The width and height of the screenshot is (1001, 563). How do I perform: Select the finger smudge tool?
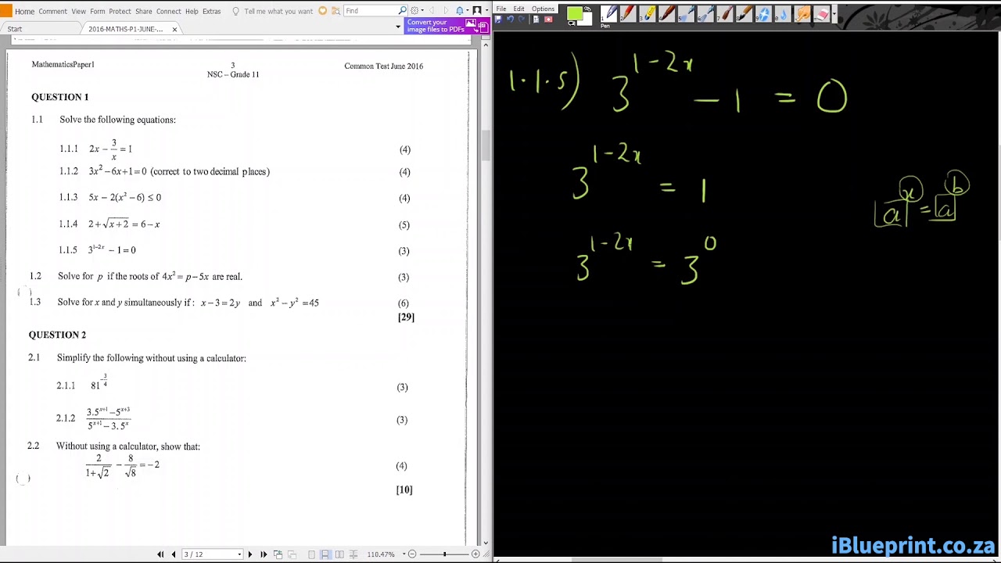(802, 14)
